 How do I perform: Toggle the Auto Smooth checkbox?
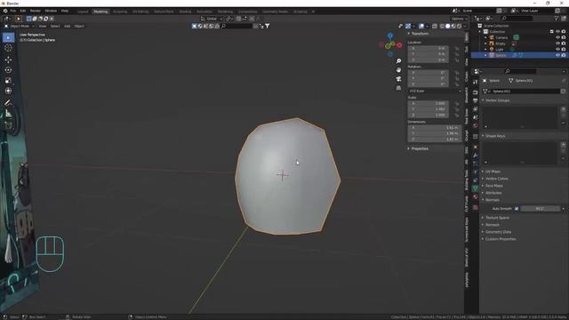point(517,209)
